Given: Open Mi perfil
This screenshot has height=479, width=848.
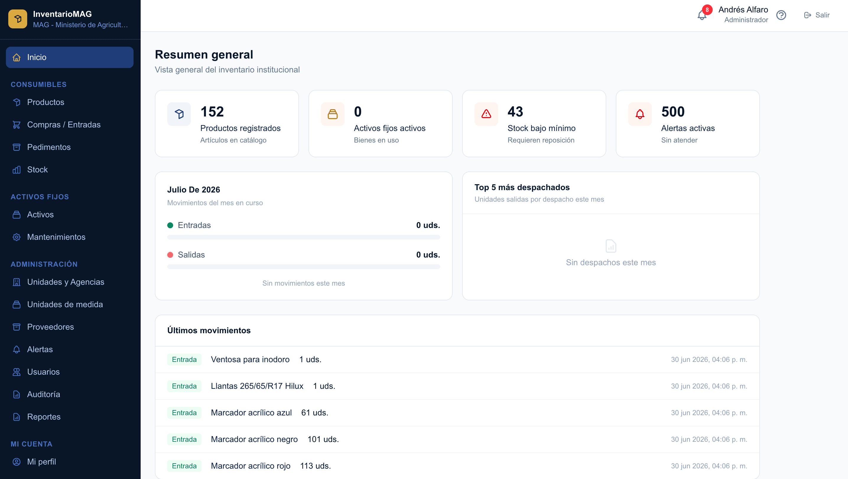Looking at the screenshot, I should 70,462.
